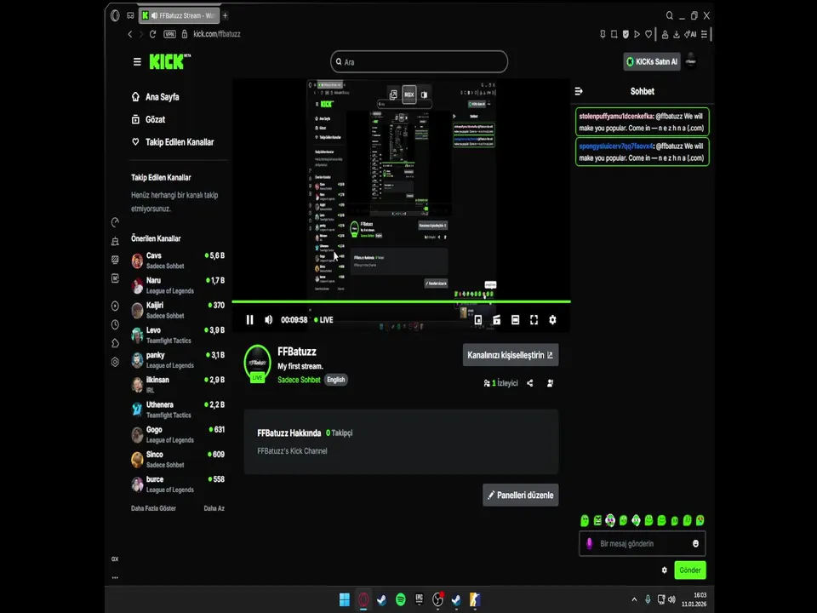Expand list with Daha Fazla Göster
Screen dimensions: 817x613
[x=153, y=508]
